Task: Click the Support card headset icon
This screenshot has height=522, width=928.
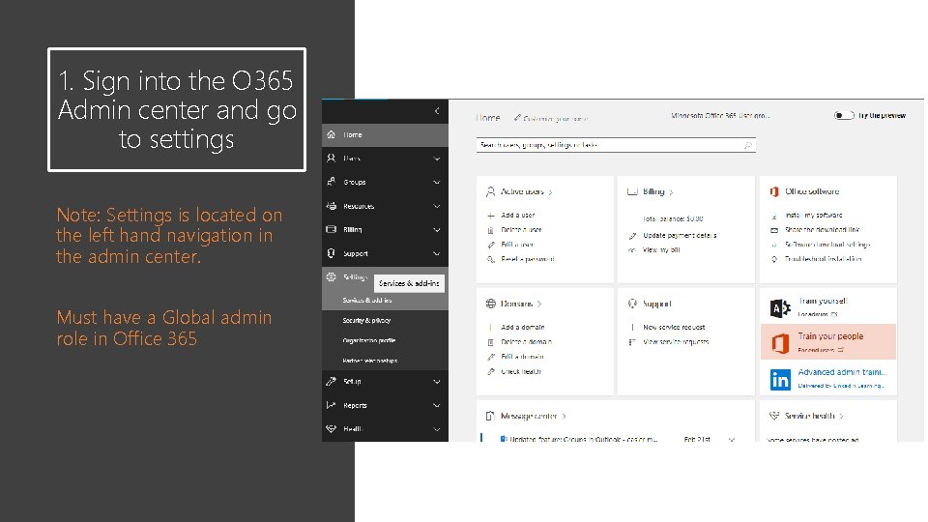Action: point(632,304)
